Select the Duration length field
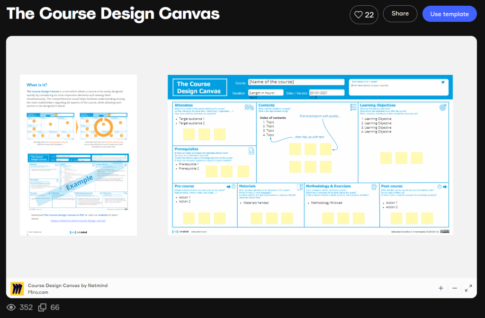 pos(265,93)
